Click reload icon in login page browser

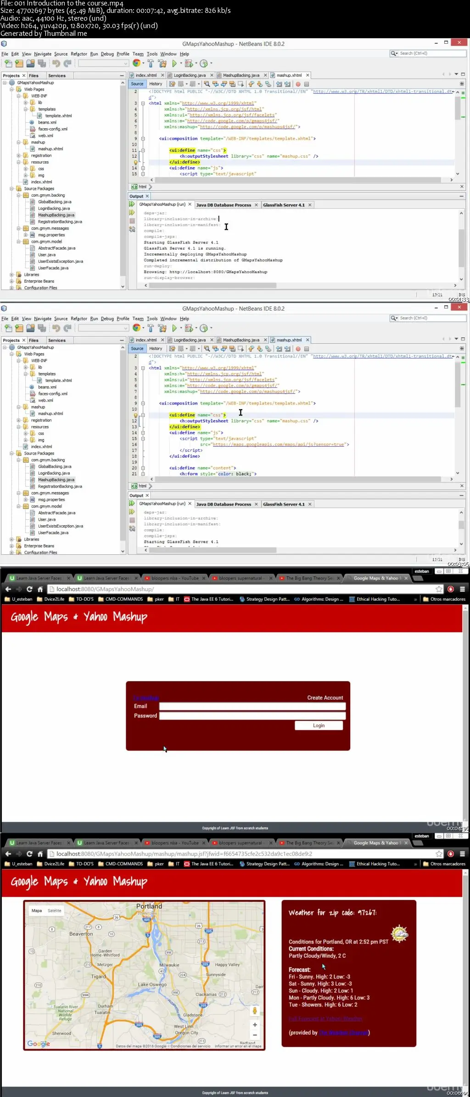tap(29, 589)
